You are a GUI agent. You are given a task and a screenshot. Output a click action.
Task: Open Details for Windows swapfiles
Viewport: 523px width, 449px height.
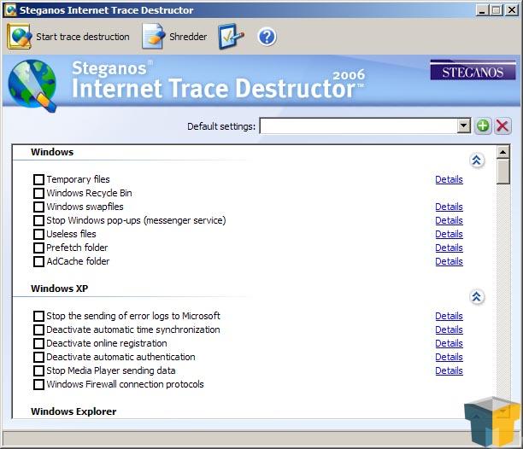pyautogui.click(x=449, y=207)
